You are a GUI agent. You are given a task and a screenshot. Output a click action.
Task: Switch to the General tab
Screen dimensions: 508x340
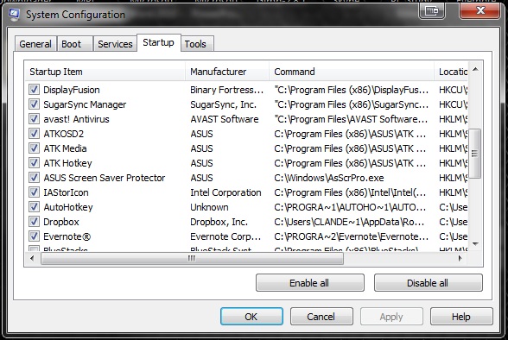[35, 44]
